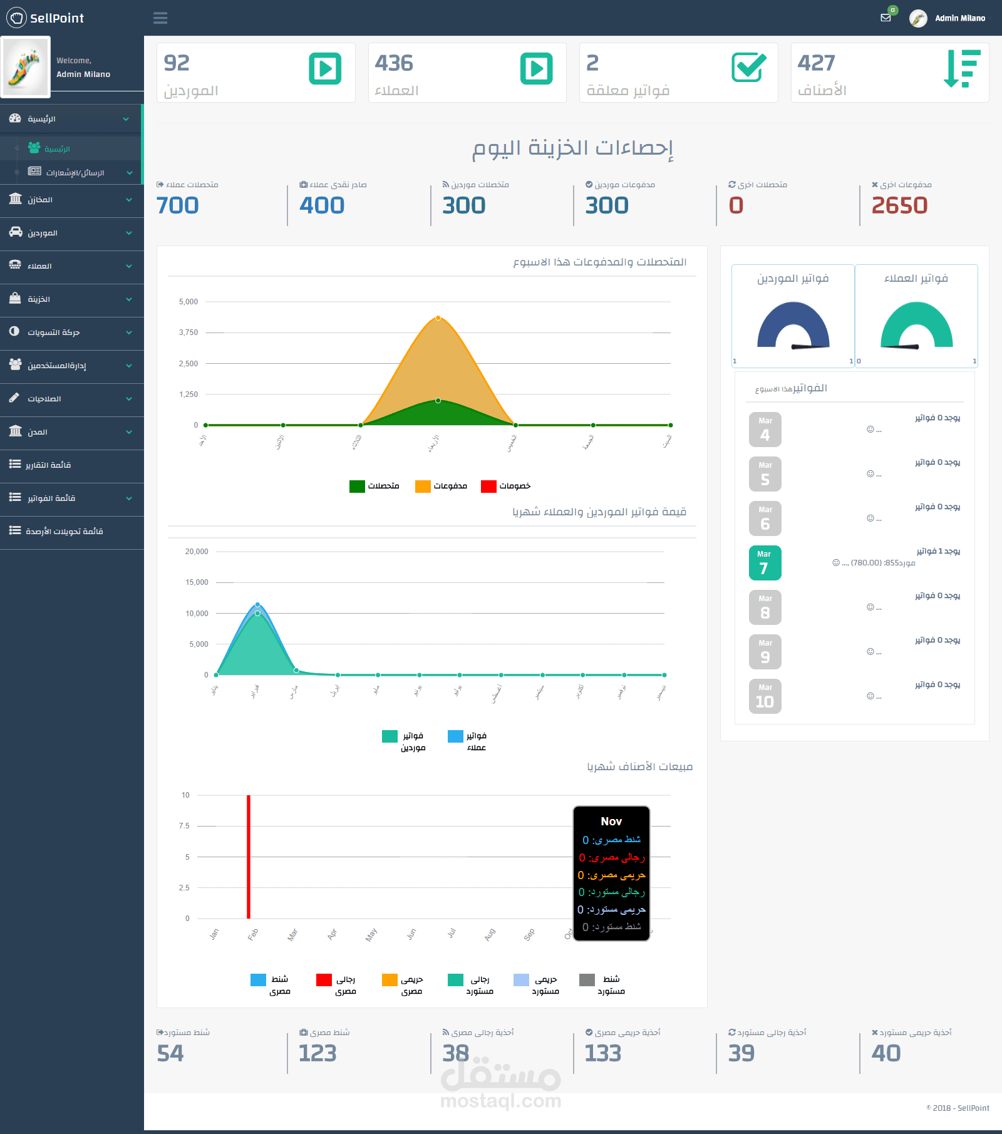Click the 700 متحصلات عملاء value
The width and height of the screenshot is (1002, 1134).
[177, 205]
